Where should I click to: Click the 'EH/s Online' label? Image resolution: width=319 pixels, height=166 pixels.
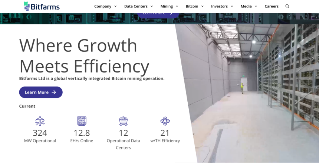82,140
